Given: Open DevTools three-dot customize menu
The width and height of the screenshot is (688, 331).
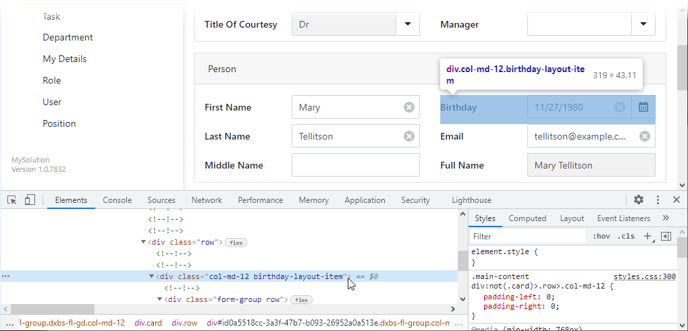Looking at the screenshot, I should point(658,200).
